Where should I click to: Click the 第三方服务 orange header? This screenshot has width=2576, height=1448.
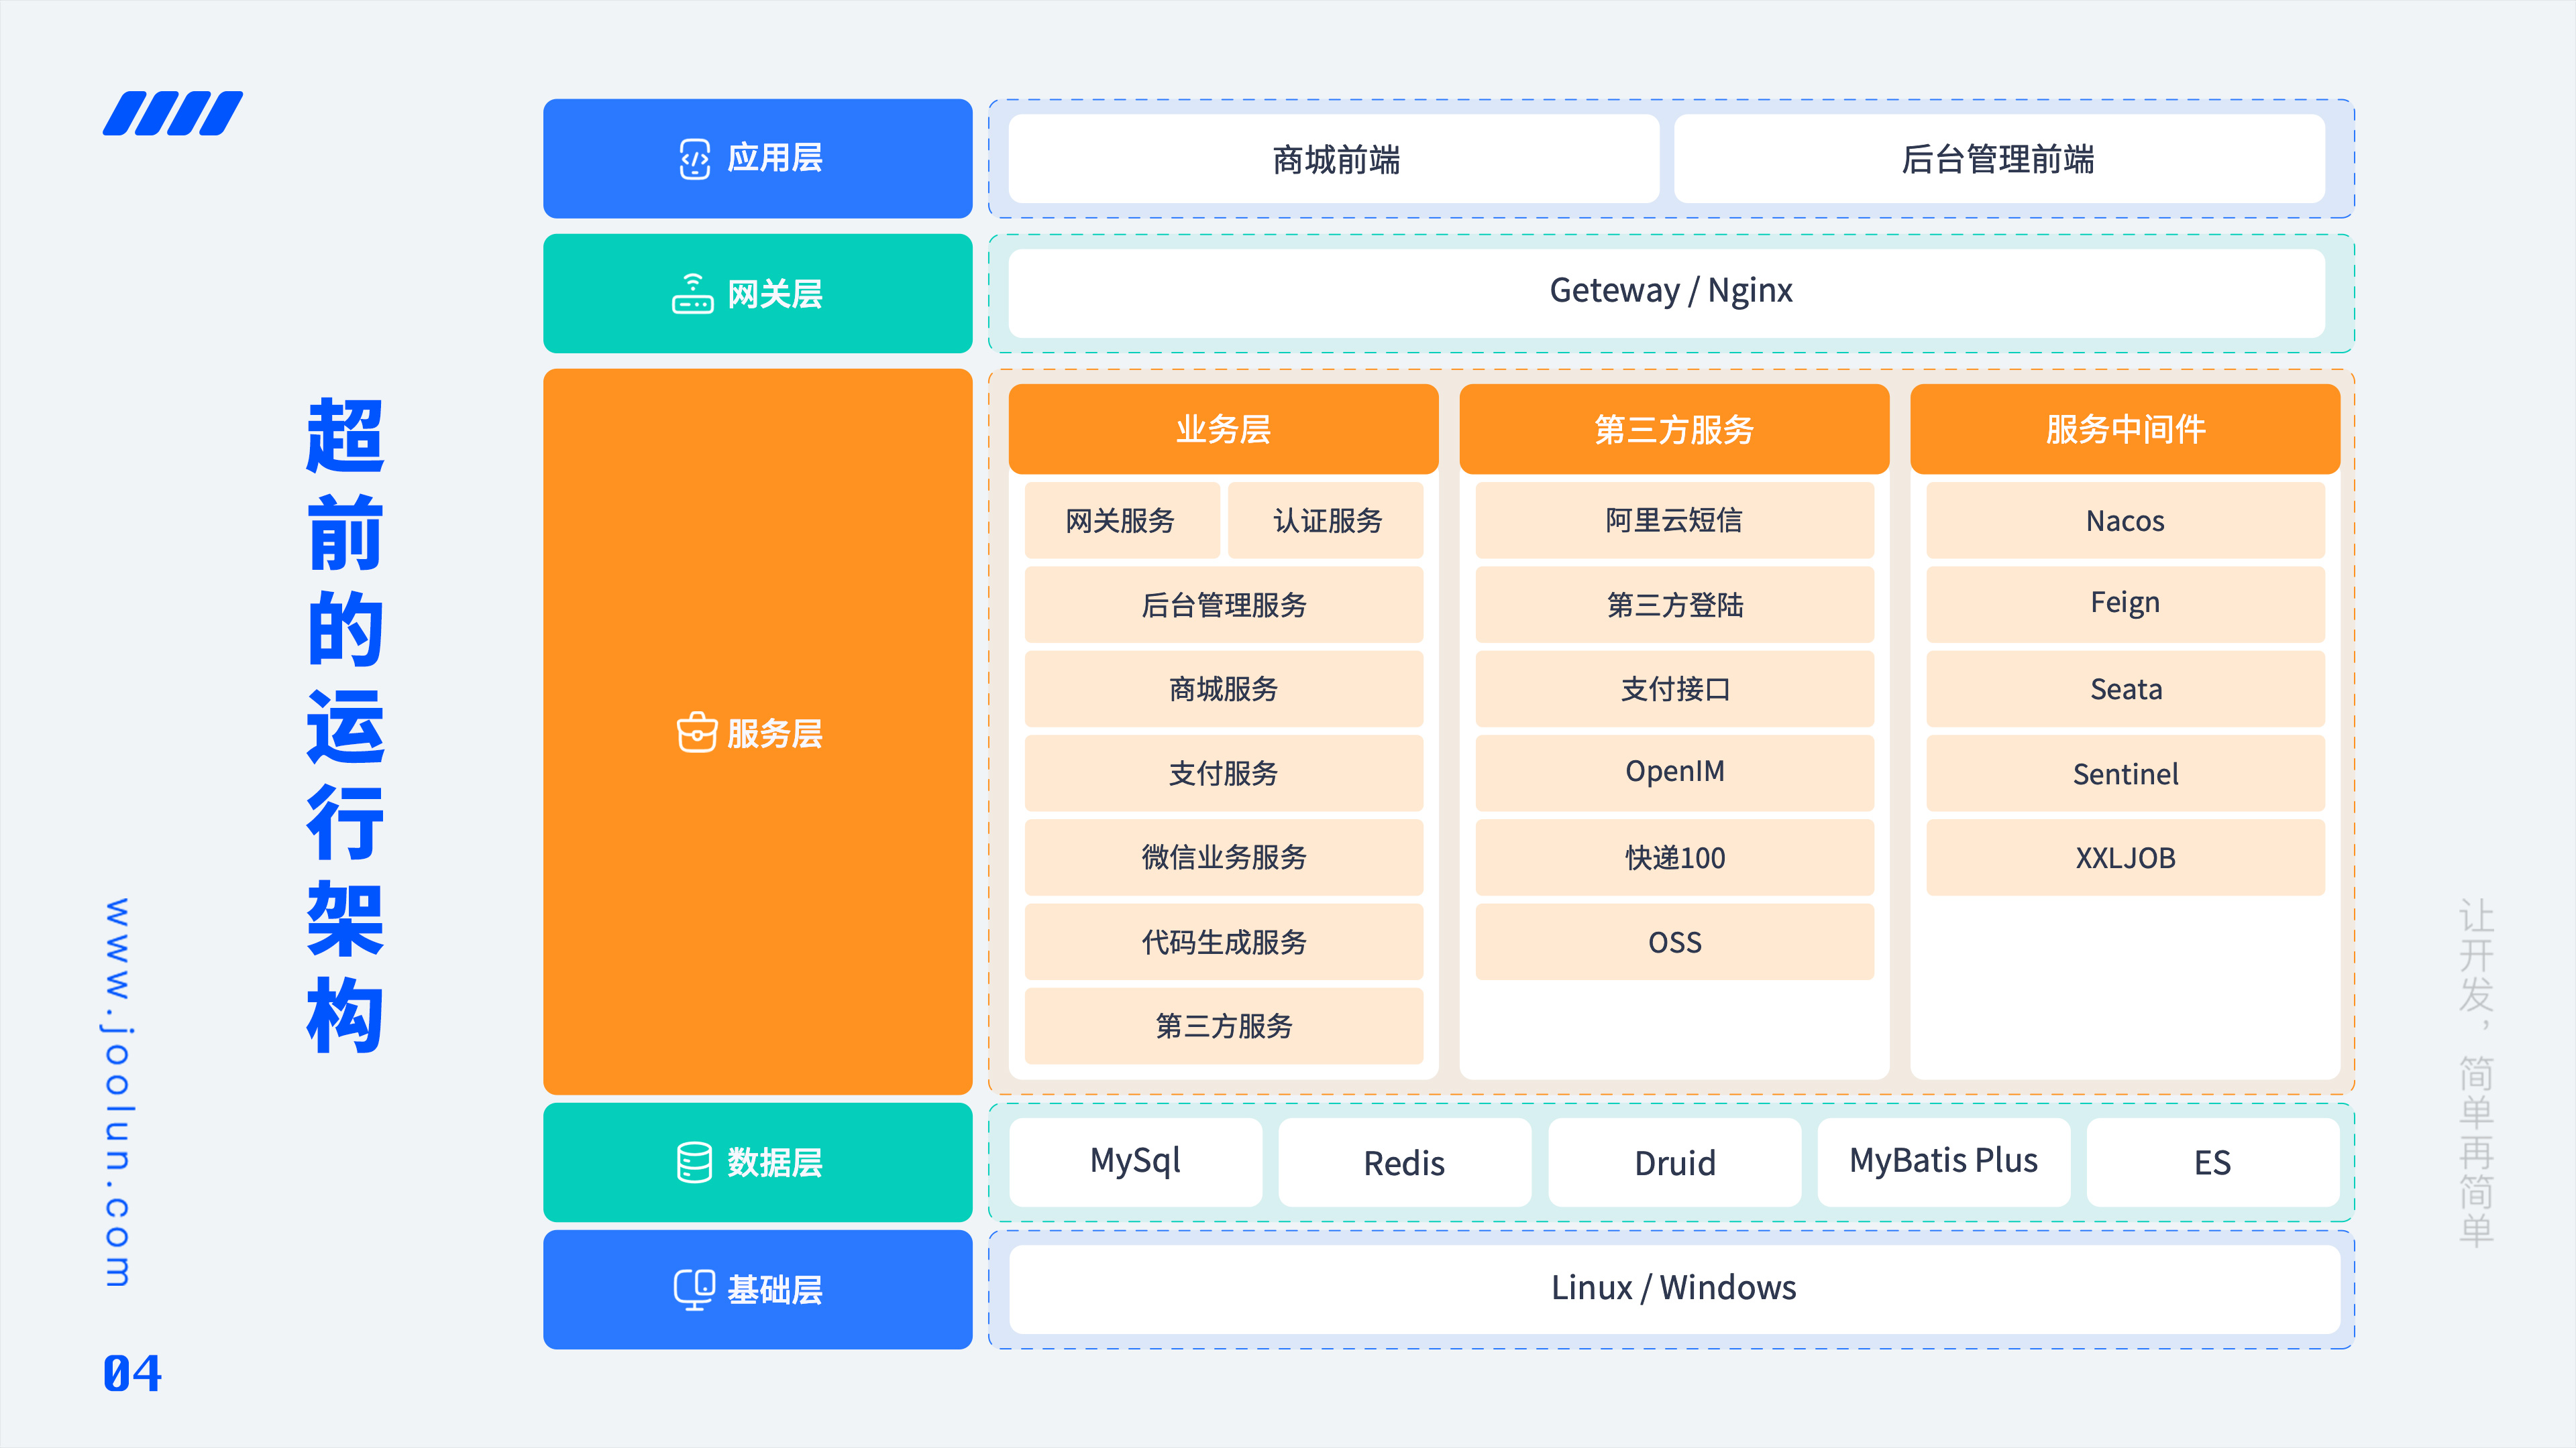click(1674, 429)
